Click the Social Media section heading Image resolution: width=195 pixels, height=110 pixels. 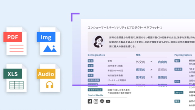tap(96, 95)
